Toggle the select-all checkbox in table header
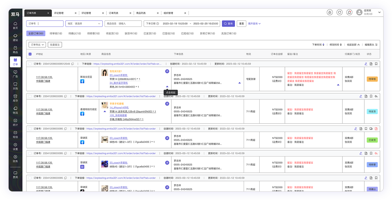 30,54
